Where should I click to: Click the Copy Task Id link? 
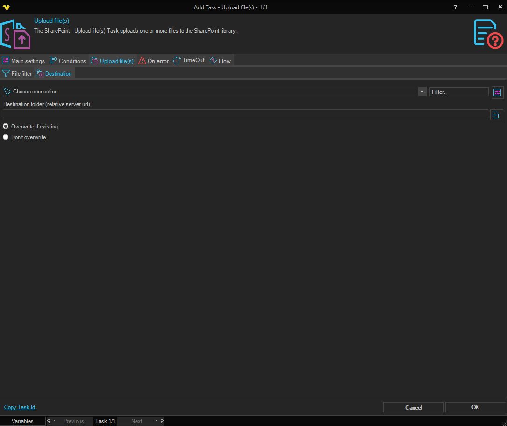[x=20, y=407]
